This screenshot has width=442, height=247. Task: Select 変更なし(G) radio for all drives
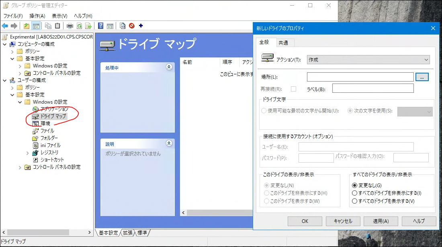pos(355,185)
